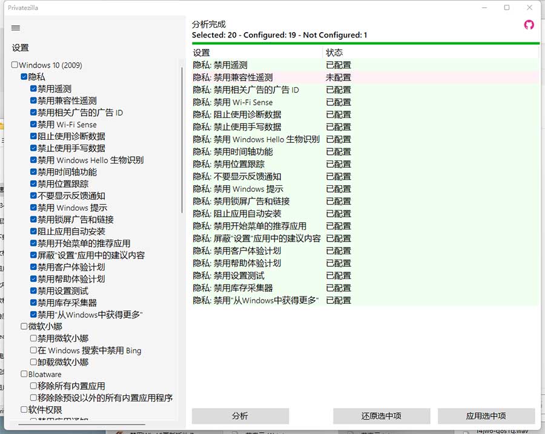
Task: Select result row 隐私: 禁用遥测
Action: (x=365, y=65)
